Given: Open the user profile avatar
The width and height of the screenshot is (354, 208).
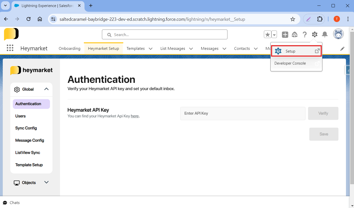Looking at the screenshot, I should pos(338,34).
